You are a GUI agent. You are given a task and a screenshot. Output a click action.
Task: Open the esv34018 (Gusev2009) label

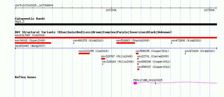(x=30, y=40)
